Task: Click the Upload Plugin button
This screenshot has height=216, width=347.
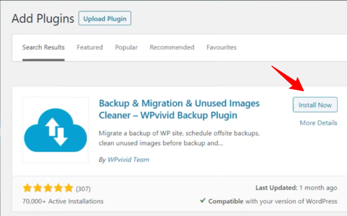Action: pyautogui.click(x=105, y=19)
